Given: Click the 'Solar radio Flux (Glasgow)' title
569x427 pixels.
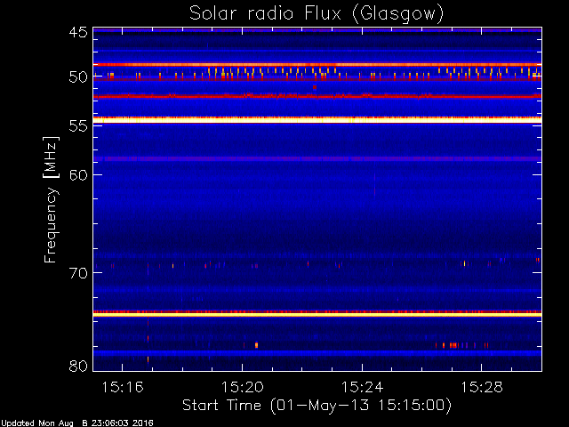Looking at the screenshot, I should [x=317, y=14].
